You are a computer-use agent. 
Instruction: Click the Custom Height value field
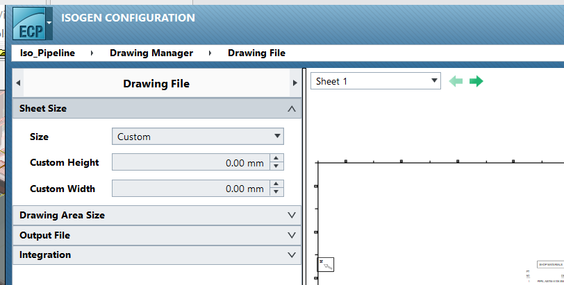click(x=190, y=162)
